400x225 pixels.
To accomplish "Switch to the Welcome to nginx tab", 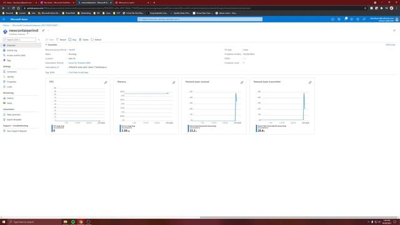I will click(x=132, y=2).
